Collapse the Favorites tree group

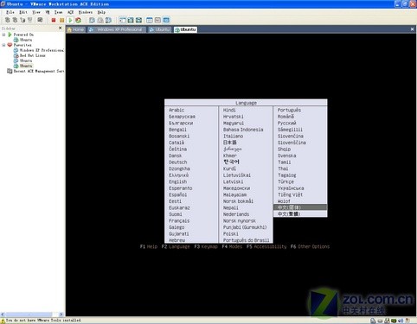tap(3, 45)
